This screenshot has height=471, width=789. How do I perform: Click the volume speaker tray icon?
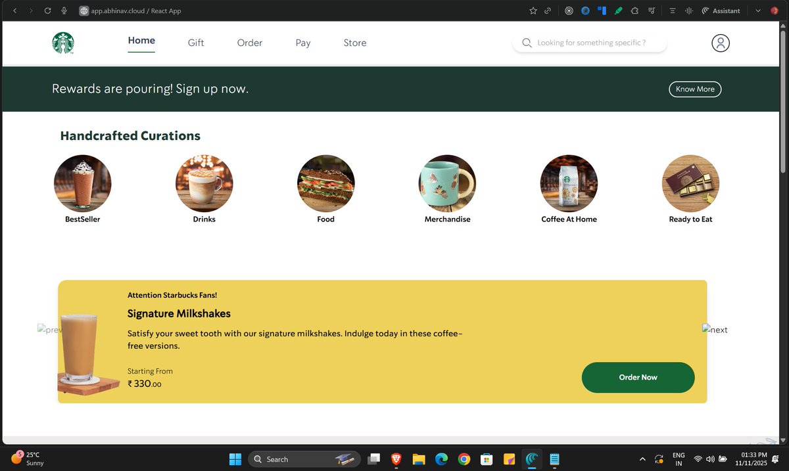click(711, 459)
